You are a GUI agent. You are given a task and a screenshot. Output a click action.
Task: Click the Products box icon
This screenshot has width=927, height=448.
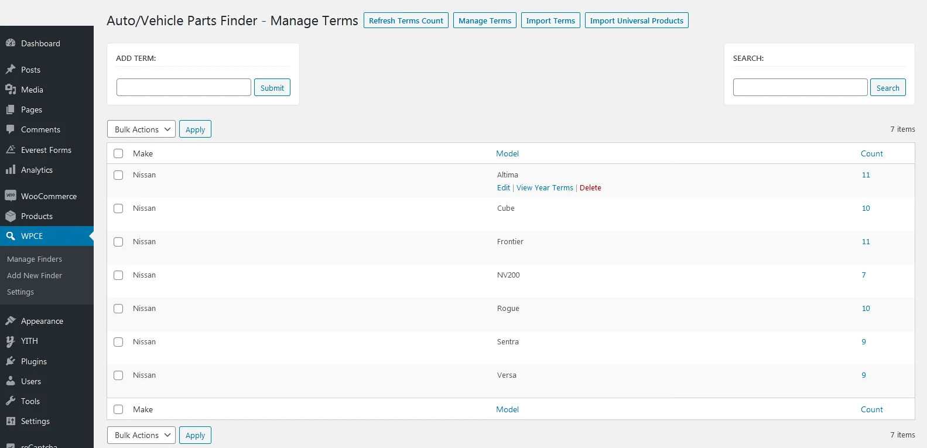pyautogui.click(x=11, y=216)
